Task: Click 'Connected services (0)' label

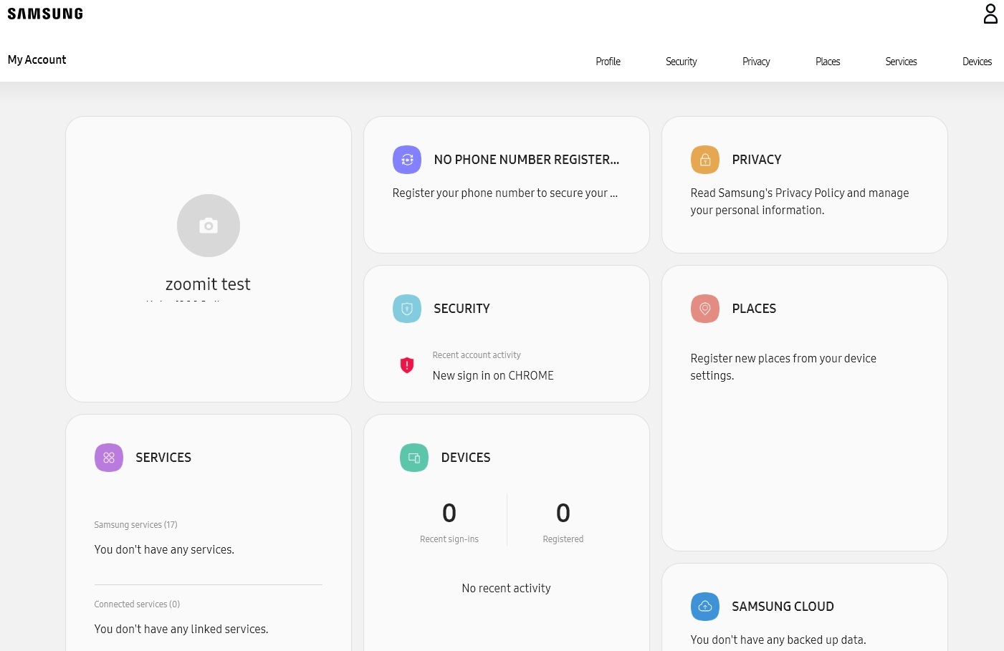Action: [x=137, y=604]
